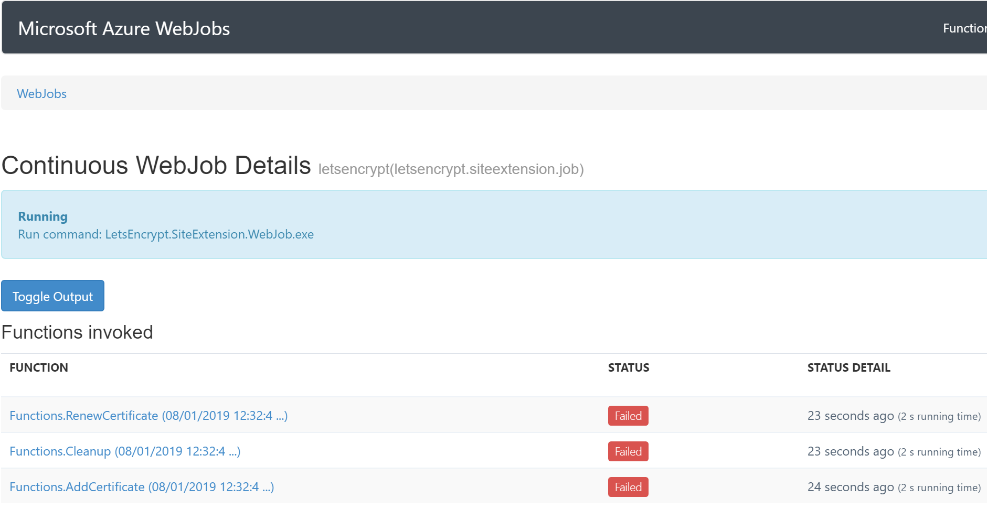The height and width of the screenshot is (509, 987).
Task: Click the STATUS column header
Action: click(x=628, y=368)
